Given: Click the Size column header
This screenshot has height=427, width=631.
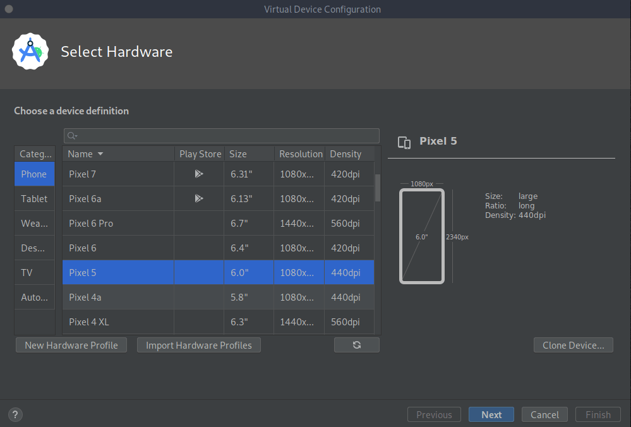Looking at the screenshot, I should pyautogui.click(x=249, y=154).
